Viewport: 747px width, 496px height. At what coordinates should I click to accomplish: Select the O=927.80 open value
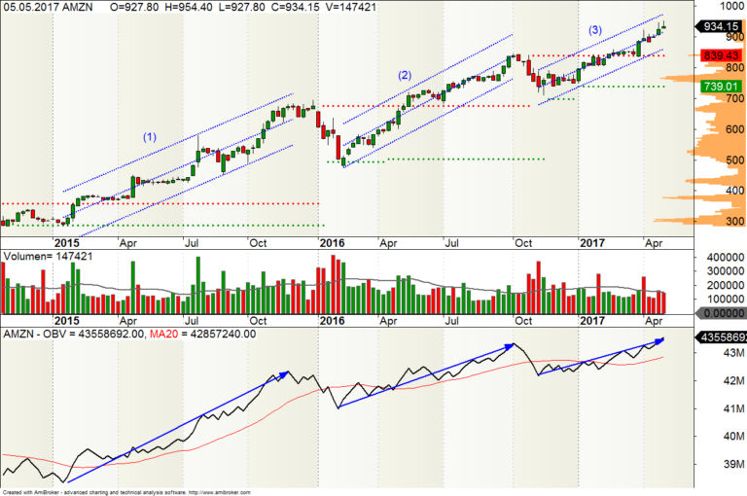tap(134, 7)
